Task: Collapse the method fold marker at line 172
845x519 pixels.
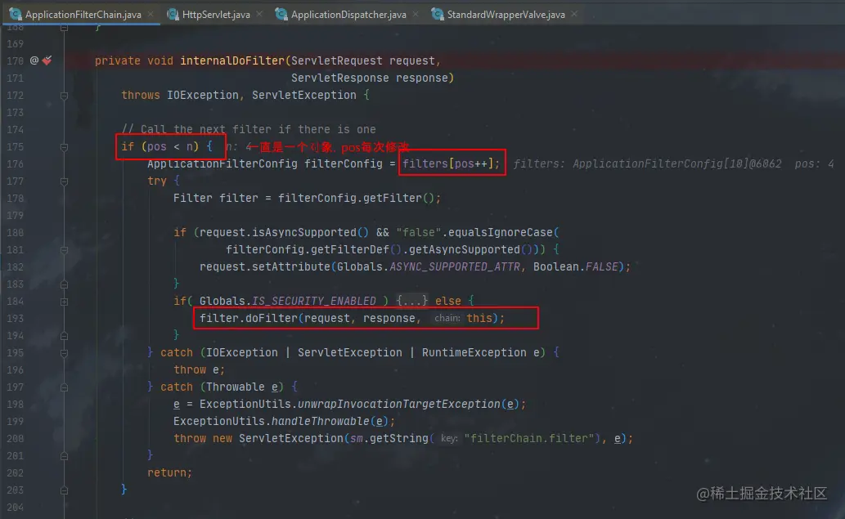Action: click(64, 96)
